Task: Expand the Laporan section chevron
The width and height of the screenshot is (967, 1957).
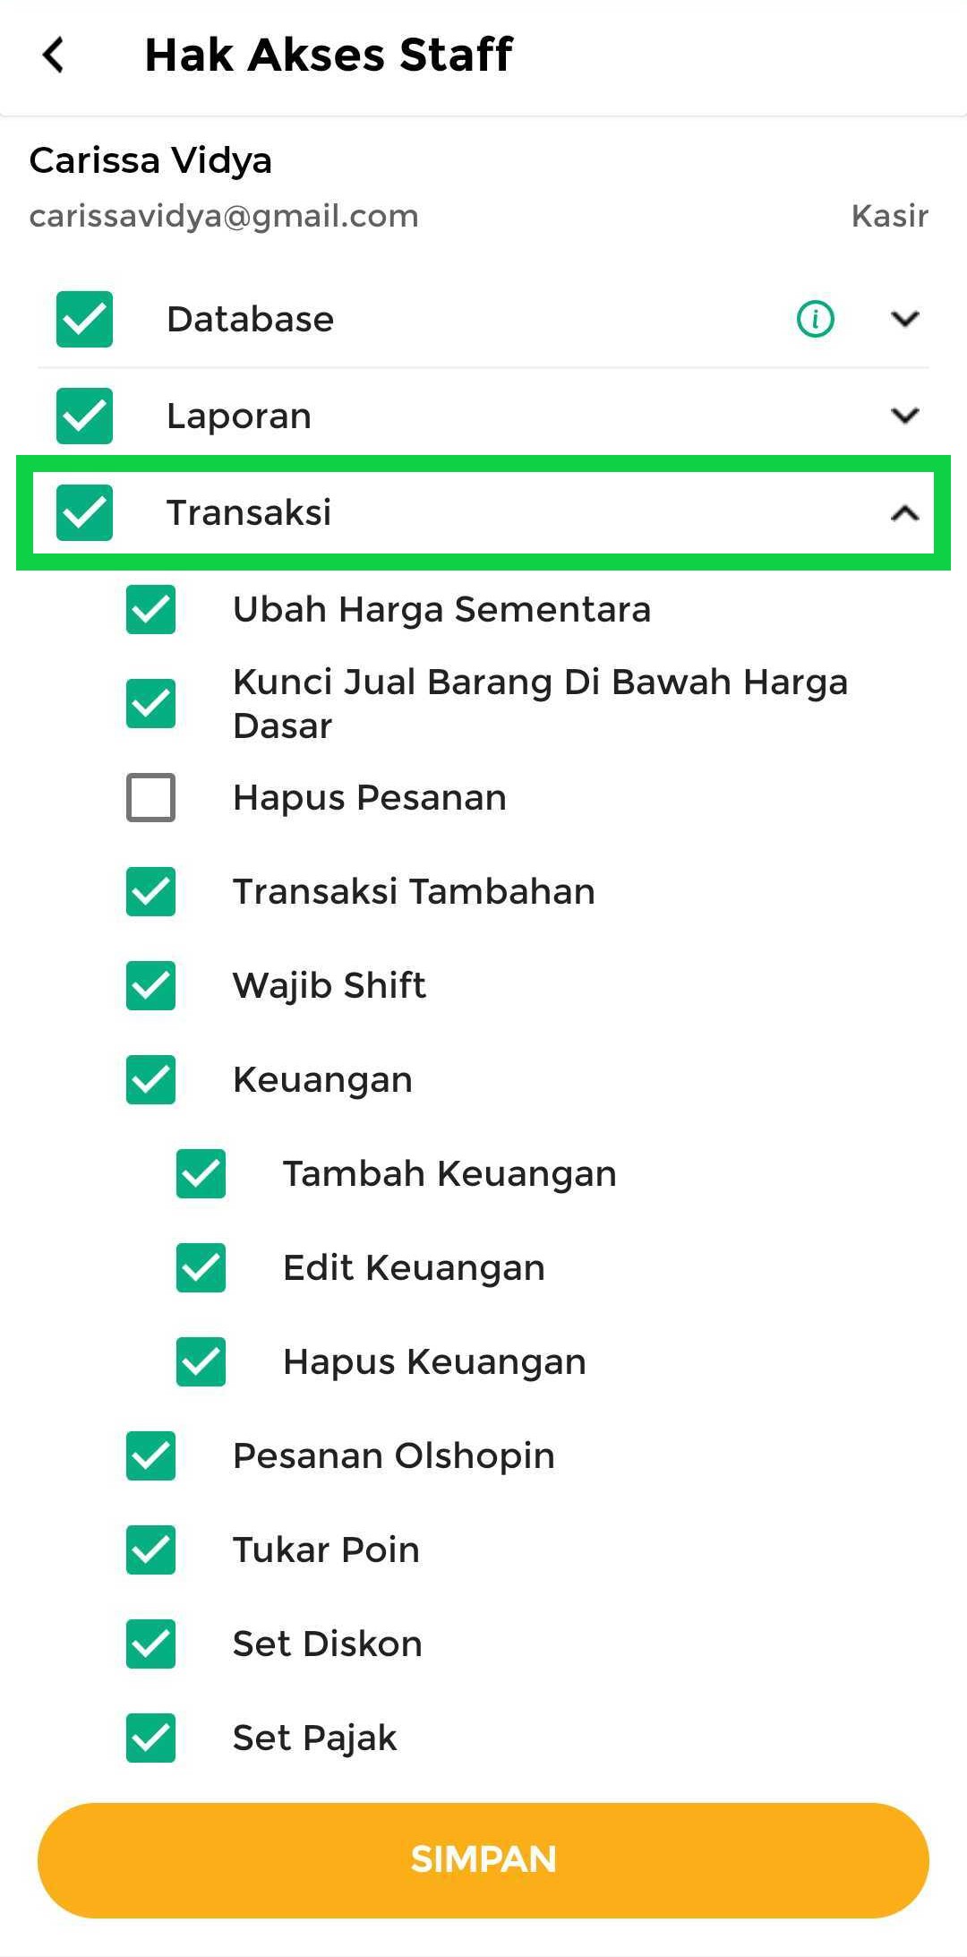Action: [905, 416]
